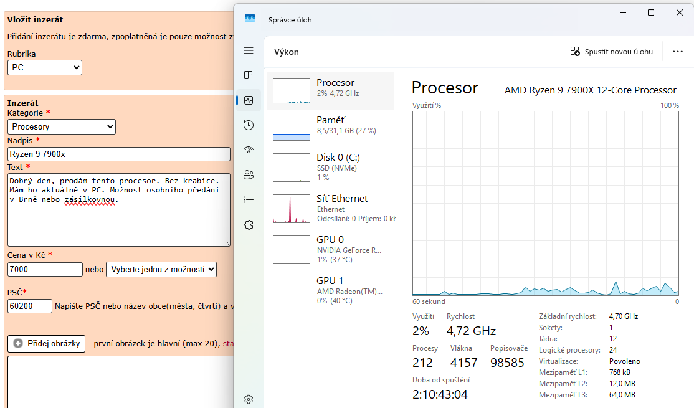Click the Logické procesory value 24
This screenshot has width=694, height=408.
click(613, 350)
